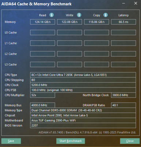Close window with the title bar X

[136, 3]
